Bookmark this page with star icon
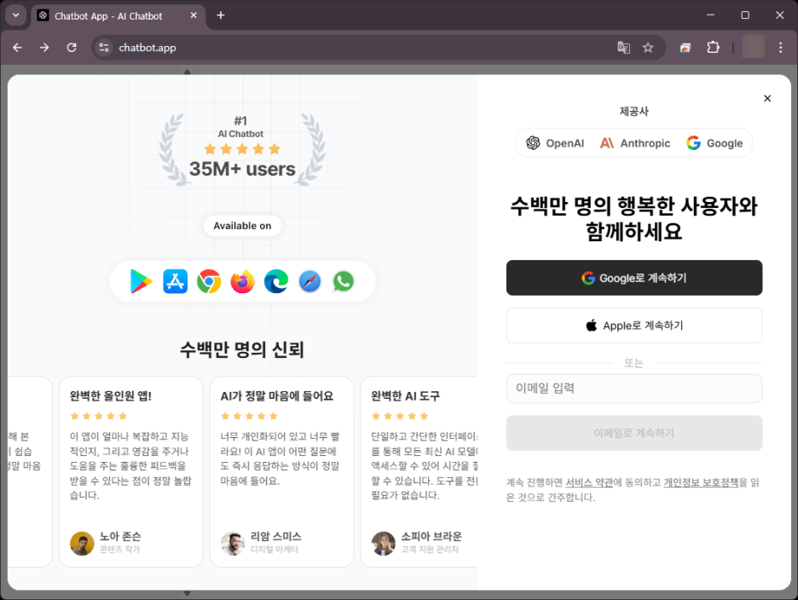The height and width of the screenshot is (600, 798). click(648, 48)
